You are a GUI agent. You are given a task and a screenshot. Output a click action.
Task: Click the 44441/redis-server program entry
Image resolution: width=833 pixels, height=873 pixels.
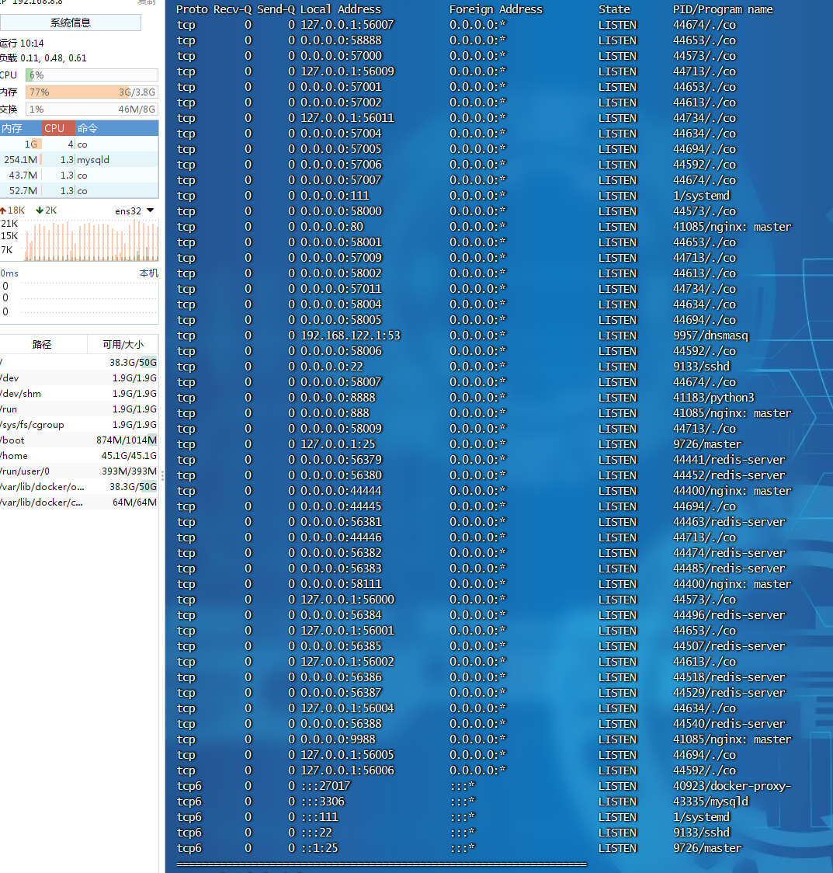click(730, 460)
